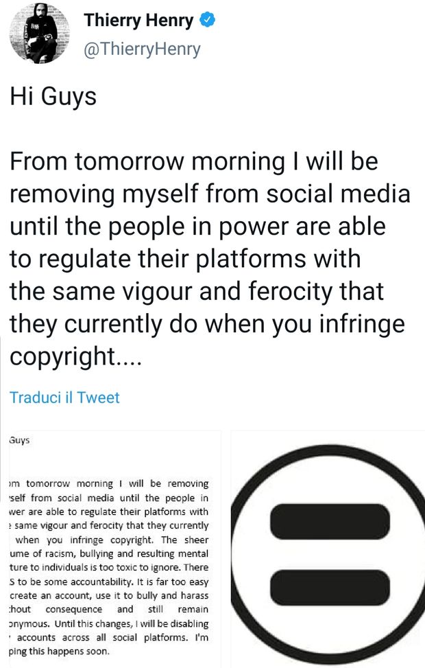Click the "Hi Guys" greeting line
The width and height of the screenshot is (425, 668).
pos(52,97)
